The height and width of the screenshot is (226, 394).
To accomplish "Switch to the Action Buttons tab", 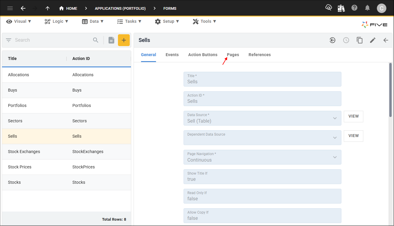I will point(203,55).
